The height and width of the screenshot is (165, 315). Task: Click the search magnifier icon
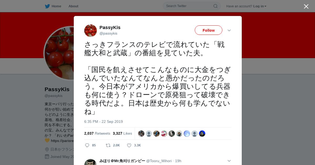click(x=215, y=6)
